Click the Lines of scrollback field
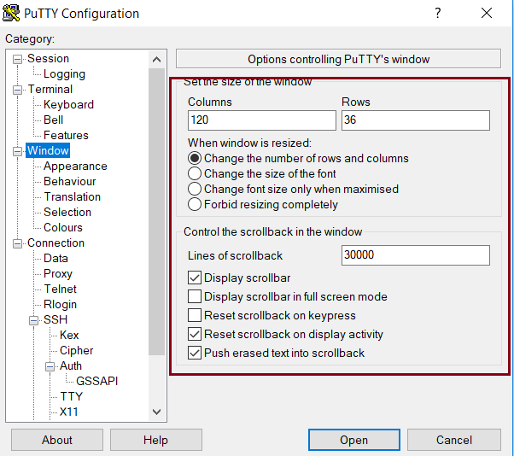 tap(416, 255)
